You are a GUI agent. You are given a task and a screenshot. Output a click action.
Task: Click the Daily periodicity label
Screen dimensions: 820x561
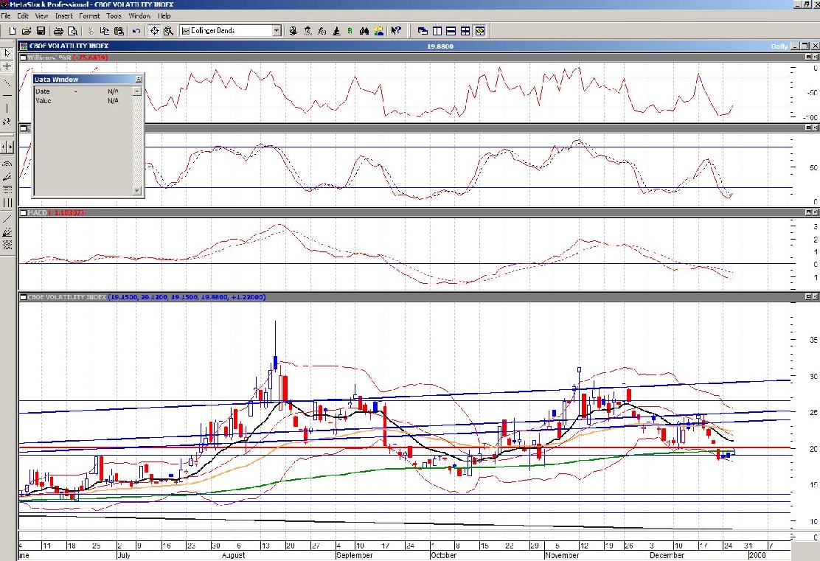coord(779,46)
